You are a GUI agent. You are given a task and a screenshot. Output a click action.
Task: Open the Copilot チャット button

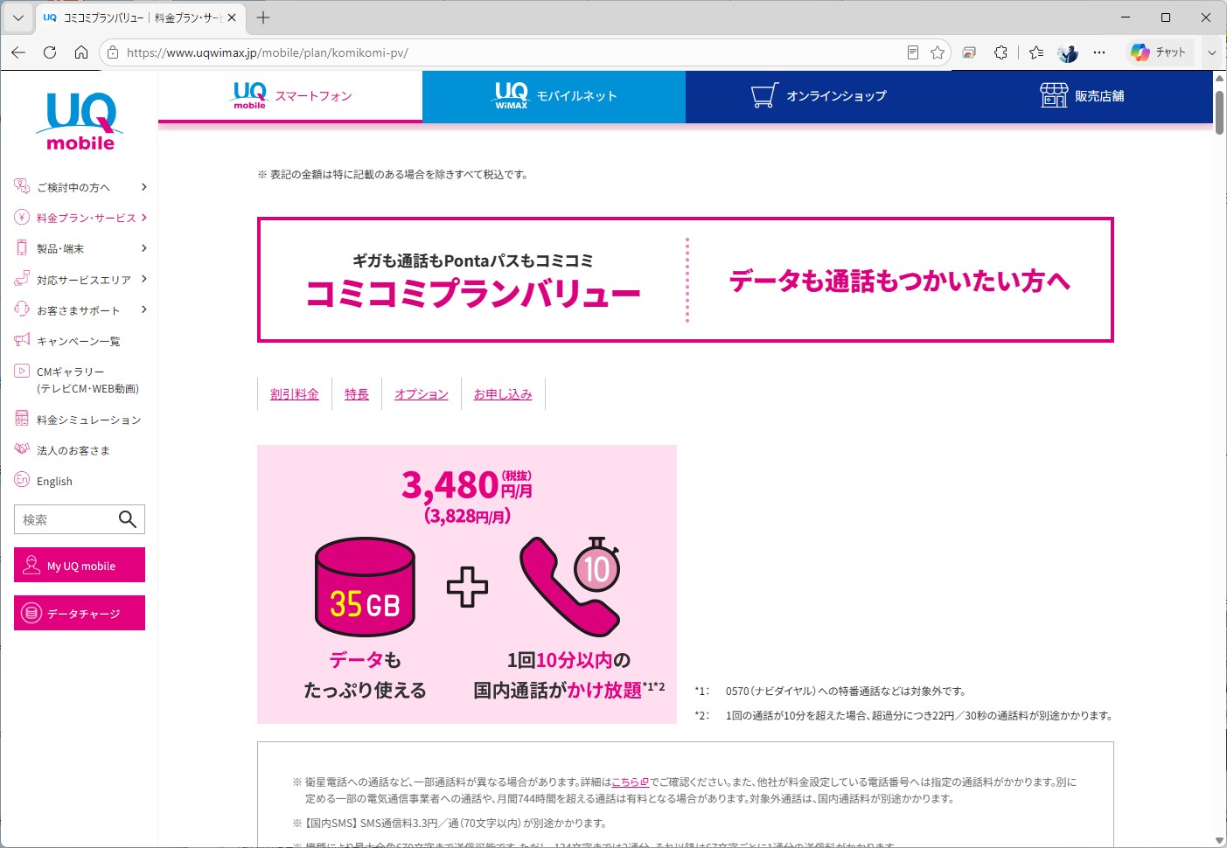[x=1159, y=52]
